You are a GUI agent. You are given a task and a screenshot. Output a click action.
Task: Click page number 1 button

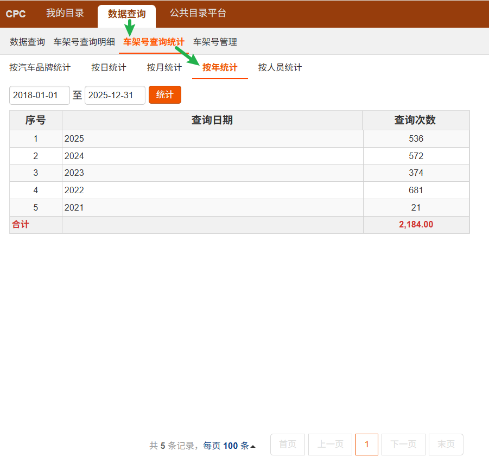367,445
